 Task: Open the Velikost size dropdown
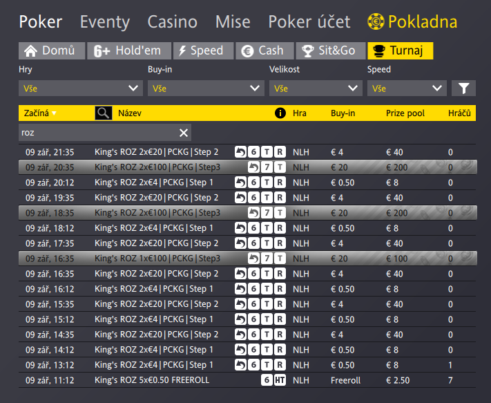[x=315, y=88]
